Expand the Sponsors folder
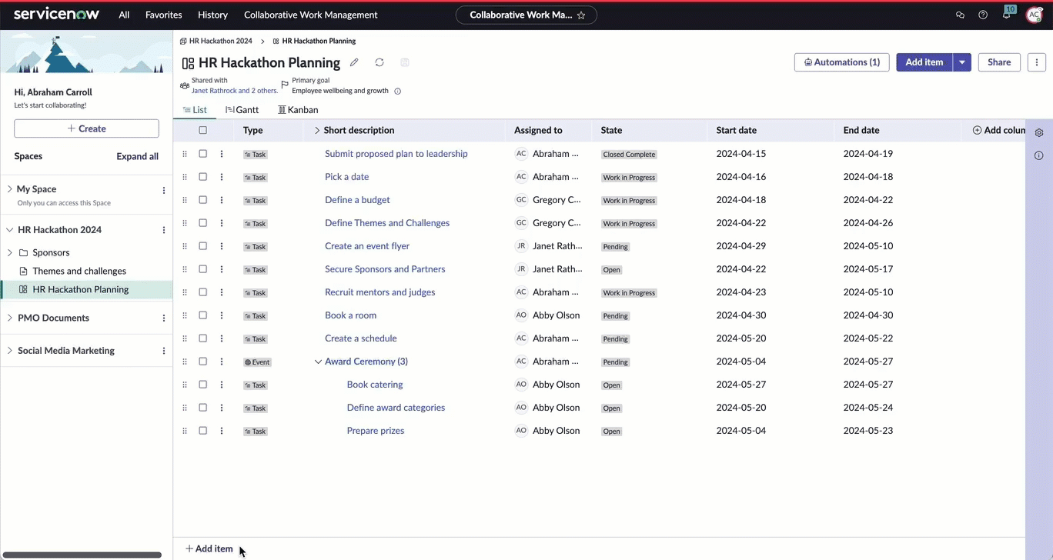The image size is (1053, 560). pyautogui.click(x=10, y=252)
